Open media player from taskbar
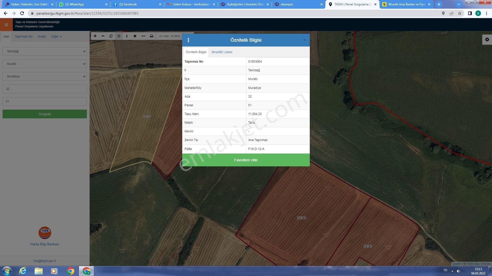492x276 pixels. tap(54, 271)
